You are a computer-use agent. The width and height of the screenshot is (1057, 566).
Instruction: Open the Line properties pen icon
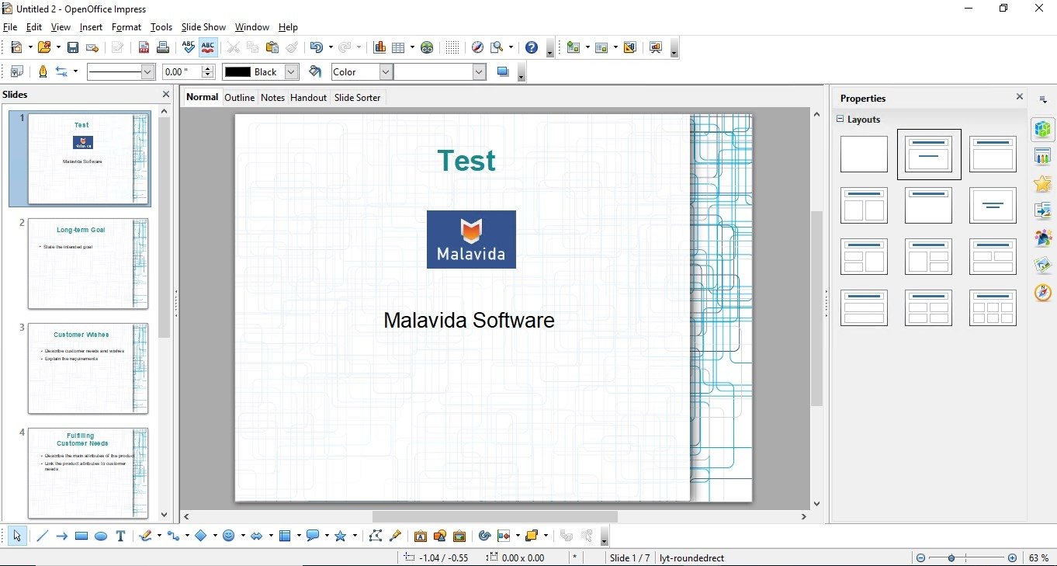[43, 71]
